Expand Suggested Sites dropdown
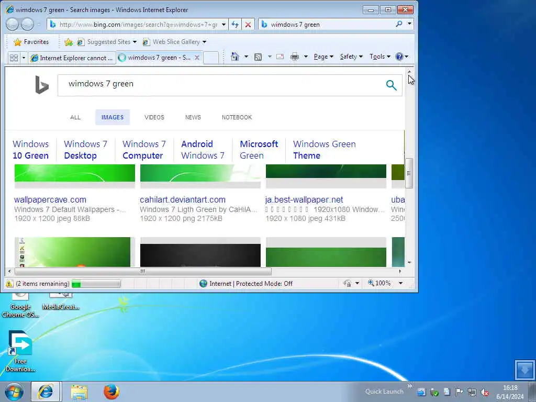 [135, 42]
